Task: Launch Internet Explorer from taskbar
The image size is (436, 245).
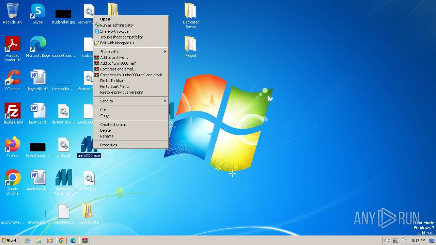Action: pos(27,241)
